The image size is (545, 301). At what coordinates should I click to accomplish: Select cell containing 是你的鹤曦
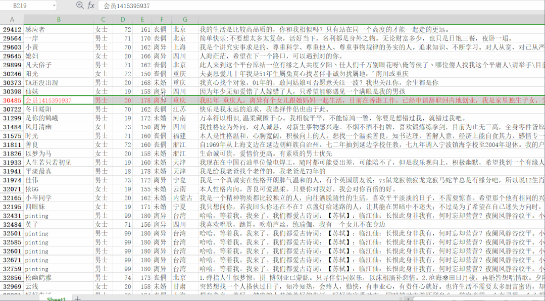tap(59, 118)
